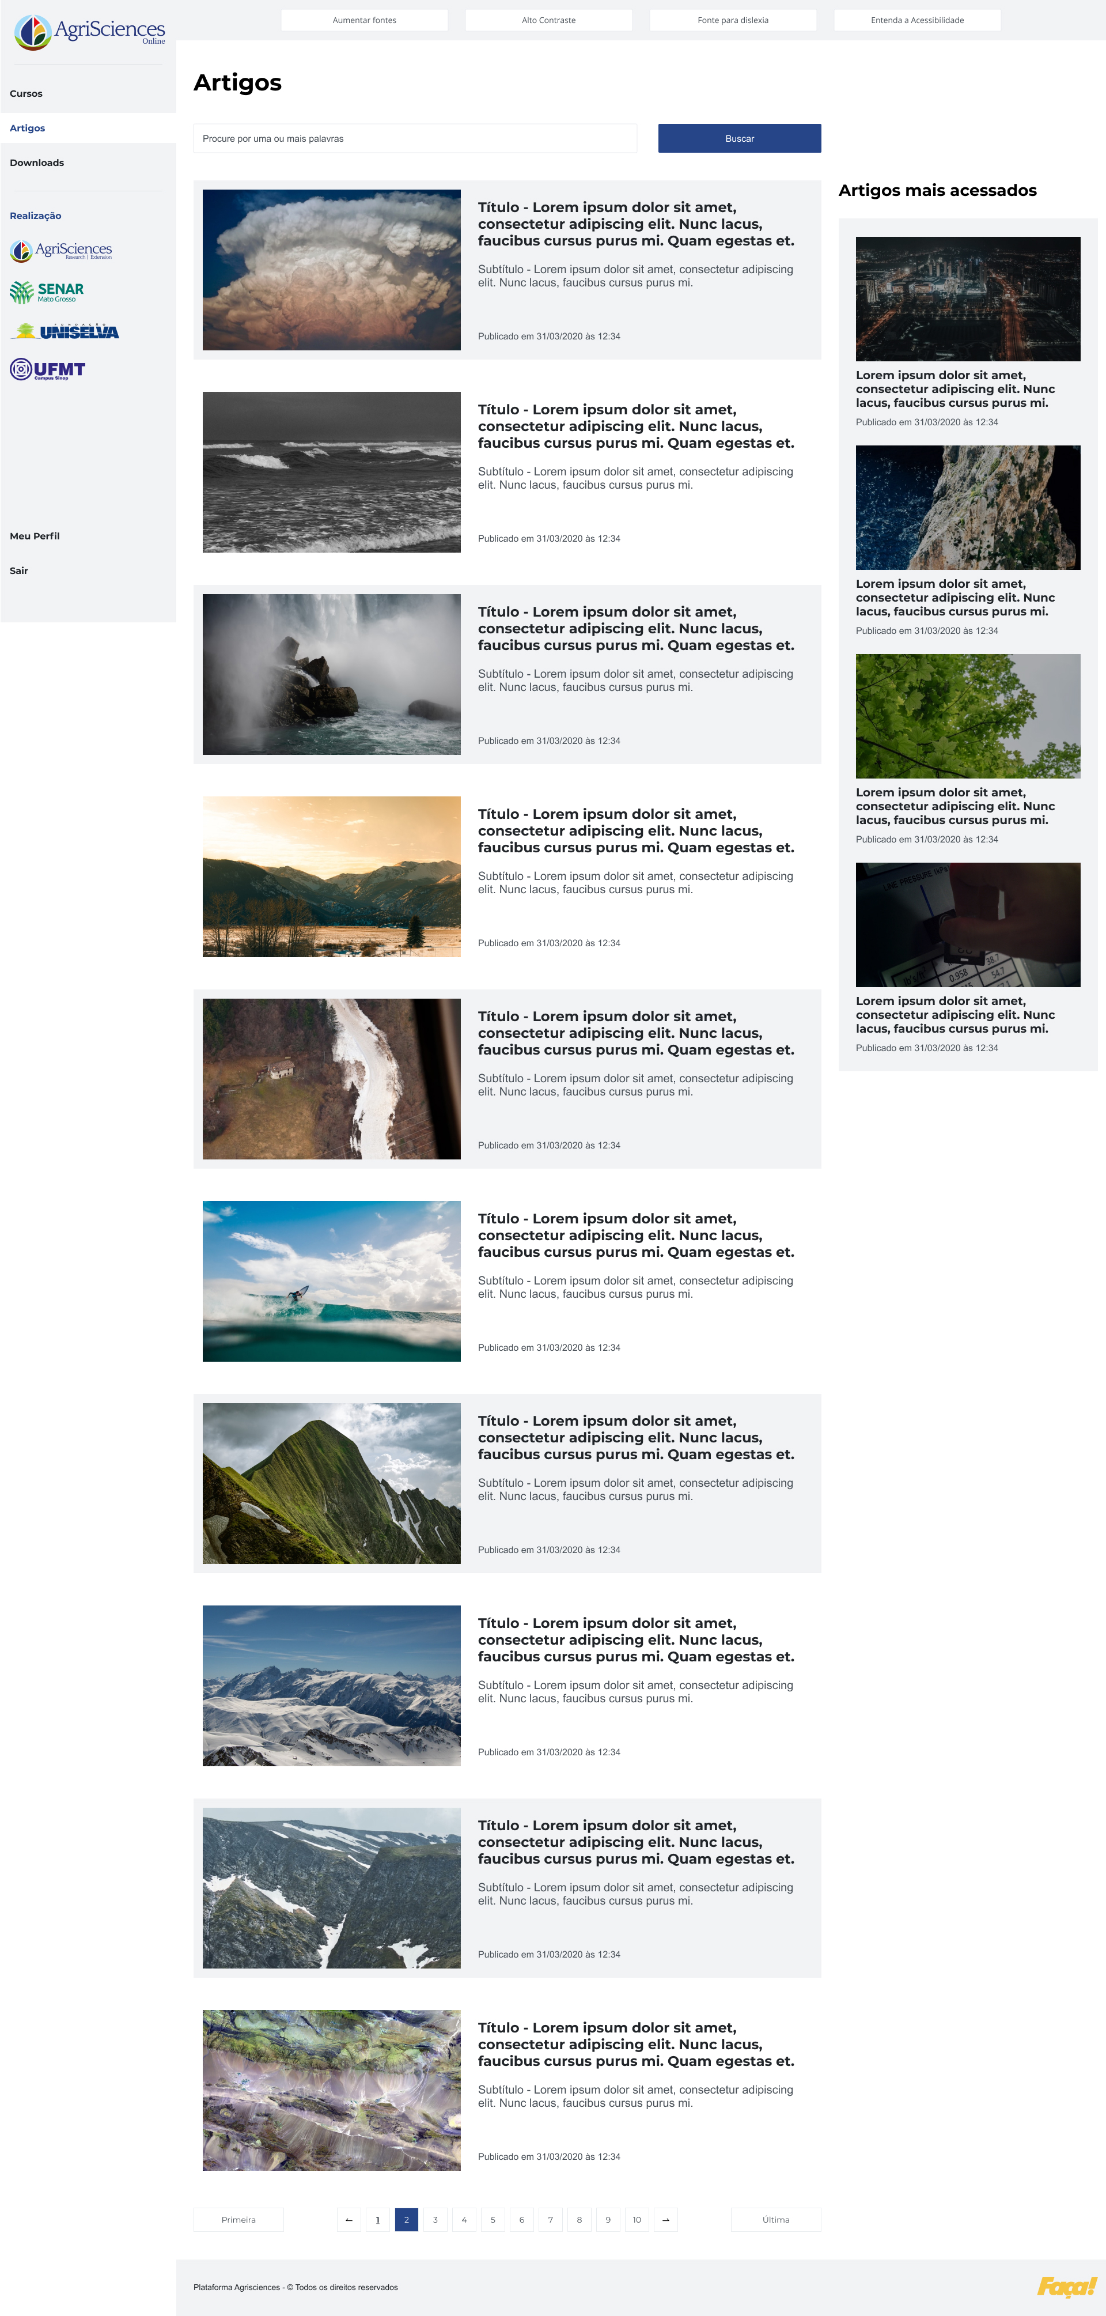Jump to the Última page

point(777,2219)
